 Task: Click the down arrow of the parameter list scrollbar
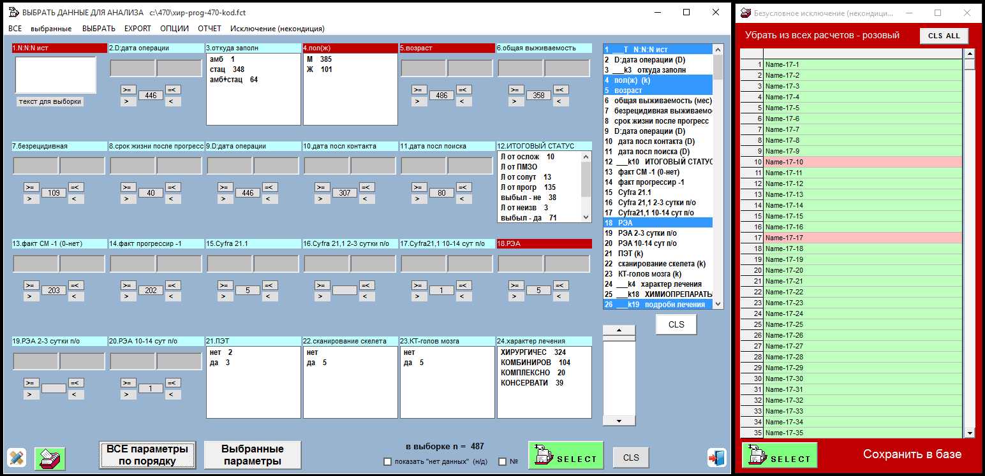[718, 304]
